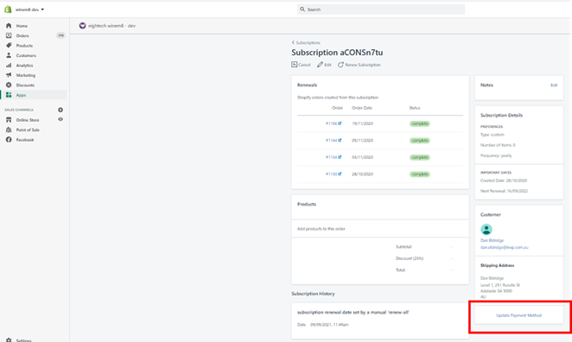Click the Status column header
The height and width of the screenshot is (342, 572).
click(415, 108)
